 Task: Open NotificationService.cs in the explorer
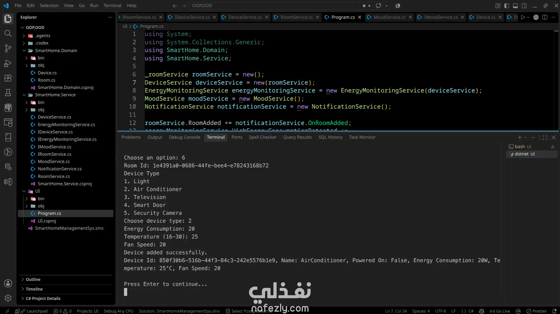point(60,169)
